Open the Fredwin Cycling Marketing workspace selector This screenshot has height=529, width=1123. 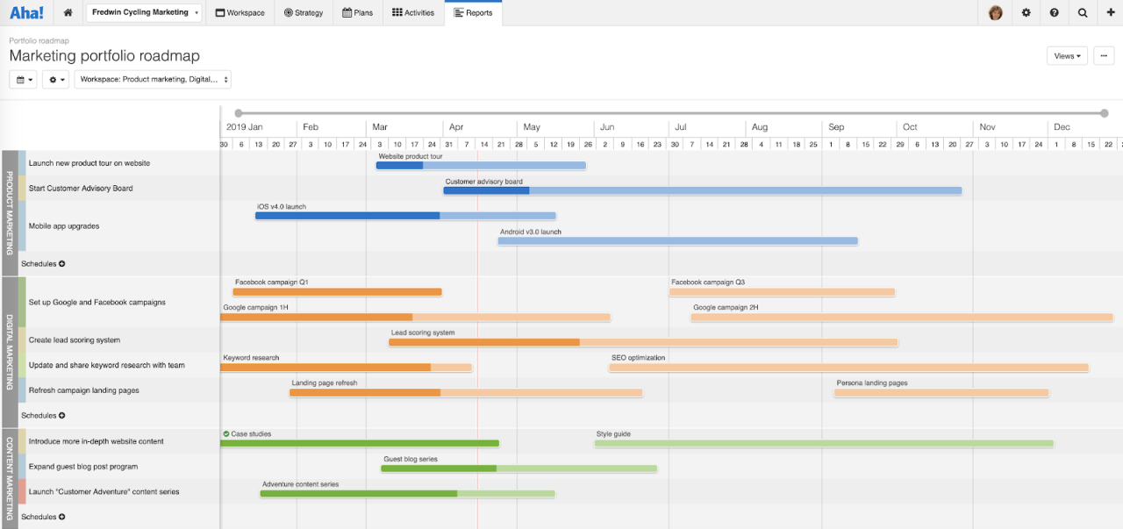tap(143, 12)
